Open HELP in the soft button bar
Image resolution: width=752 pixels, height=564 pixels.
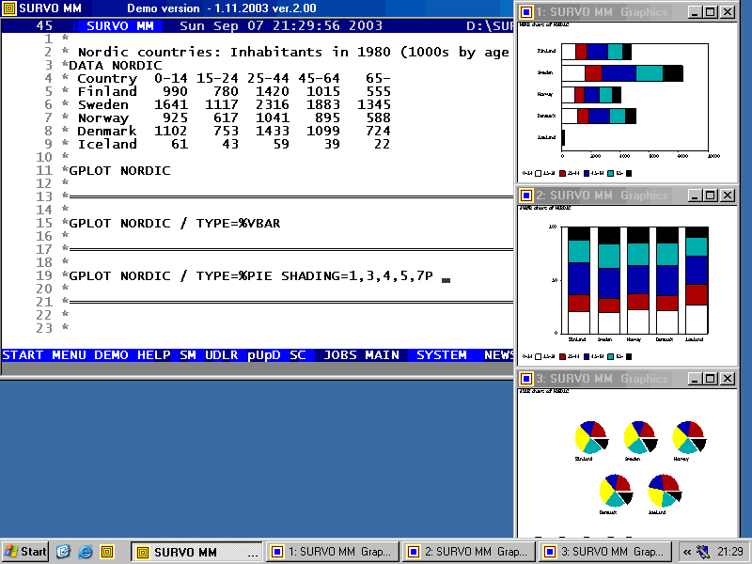(x=153, y=355)
